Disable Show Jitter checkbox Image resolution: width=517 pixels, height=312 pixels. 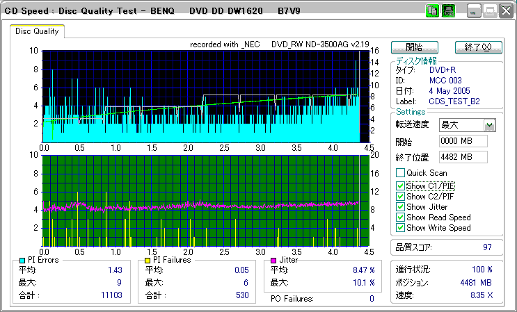(x=400, y=207)
